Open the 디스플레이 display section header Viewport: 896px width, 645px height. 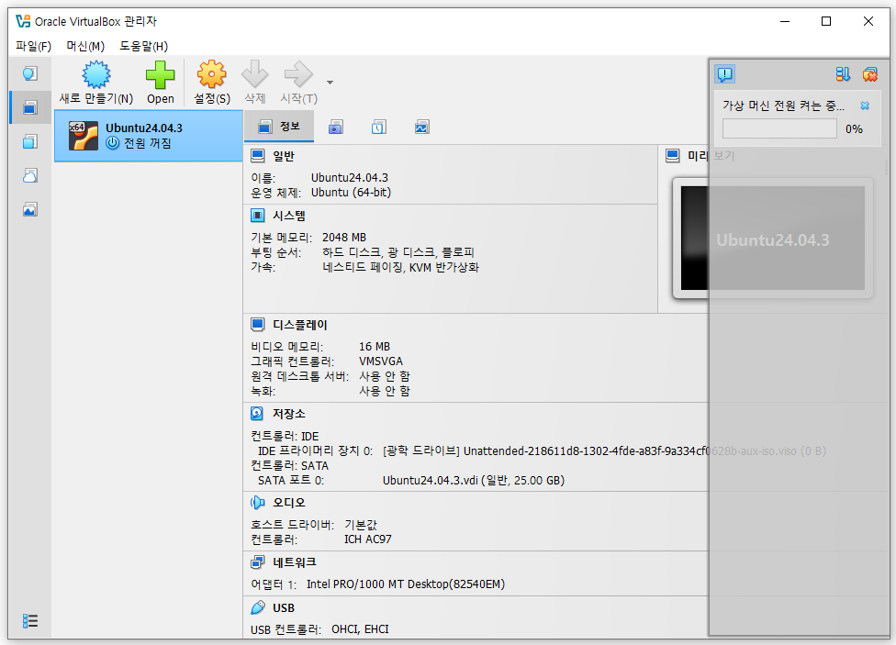(x=300, y=325)
